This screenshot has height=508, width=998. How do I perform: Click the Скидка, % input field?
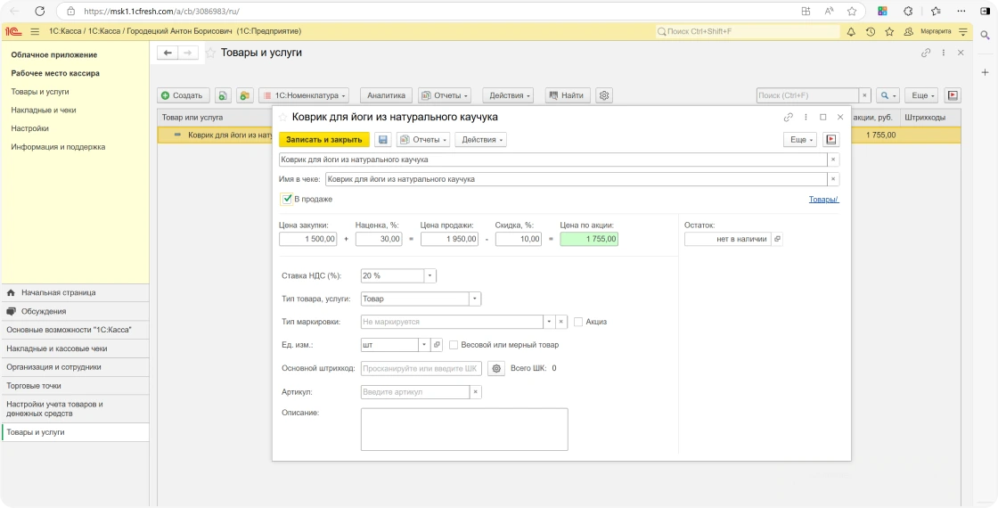point(518,240)
